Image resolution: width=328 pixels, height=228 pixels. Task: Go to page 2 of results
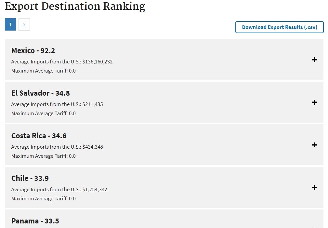[x=24, y=24]
